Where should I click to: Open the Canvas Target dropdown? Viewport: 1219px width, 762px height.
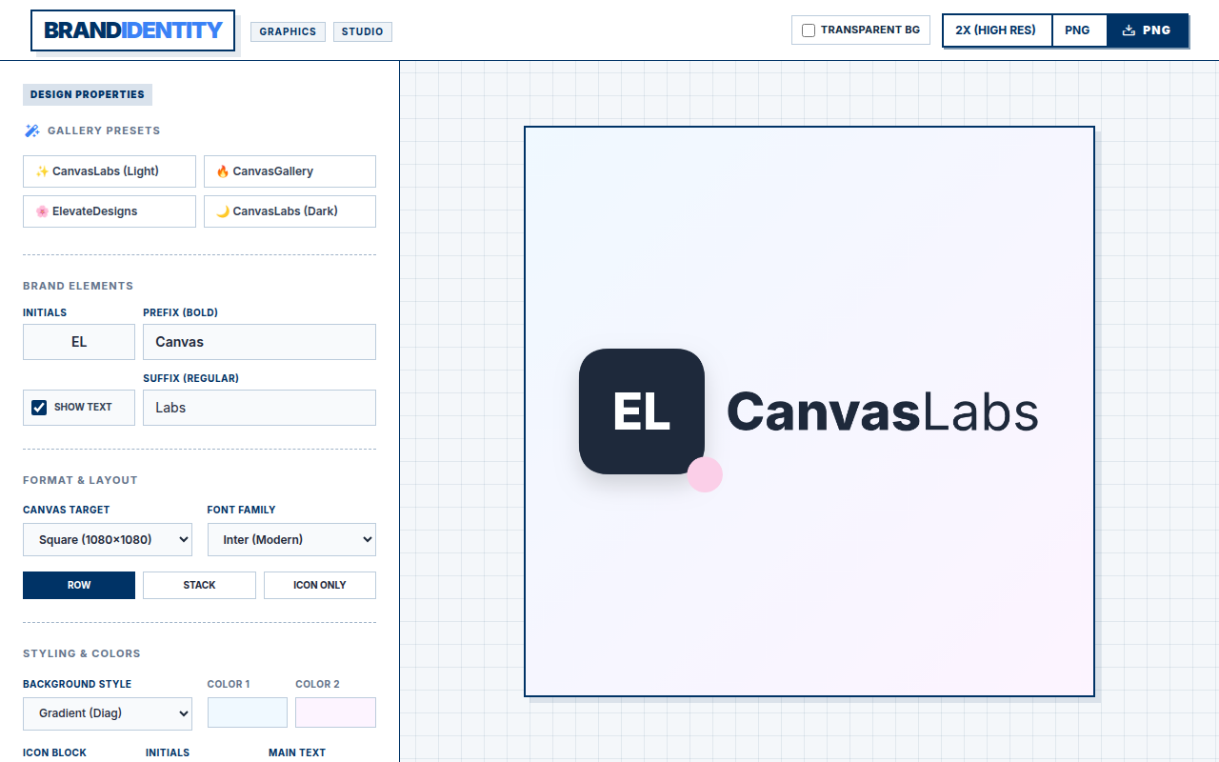108,539
